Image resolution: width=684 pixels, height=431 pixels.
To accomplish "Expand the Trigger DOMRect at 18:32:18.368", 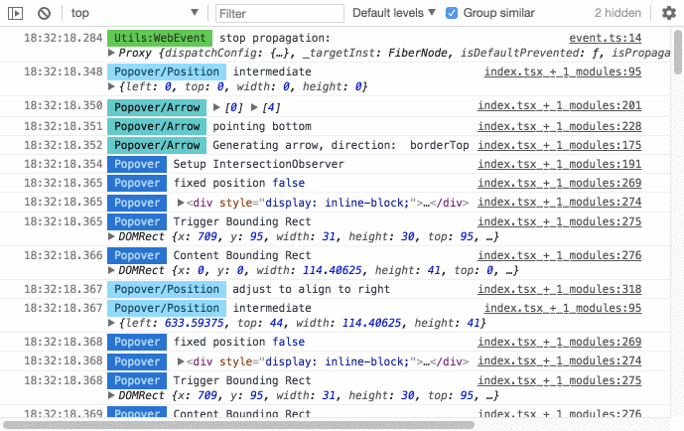I will click(x=111, y=395).
